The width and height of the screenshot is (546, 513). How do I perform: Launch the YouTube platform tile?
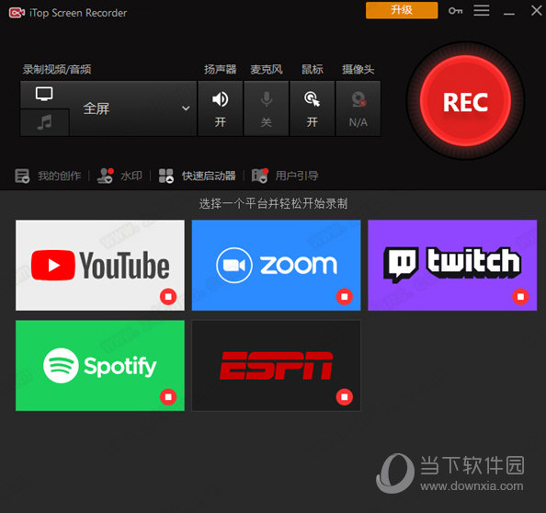pos(100,265)
